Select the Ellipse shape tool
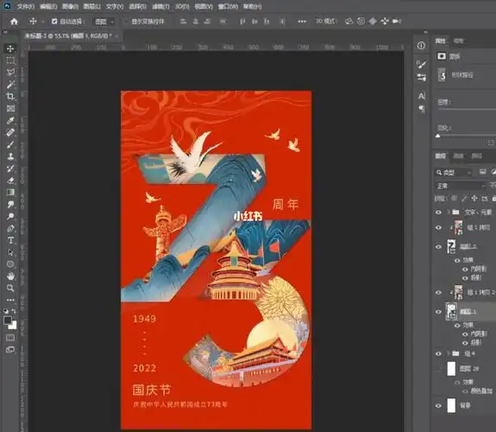496x432 pixels. tap(10, 264)
